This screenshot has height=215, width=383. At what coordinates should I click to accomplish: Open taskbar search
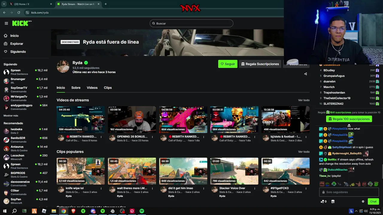tap(14, 211)
